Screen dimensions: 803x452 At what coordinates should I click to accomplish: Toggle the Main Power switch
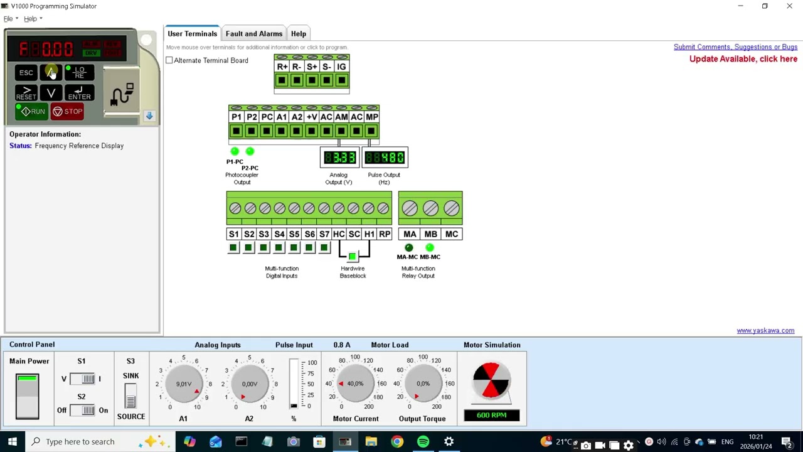[x=28, y=396]
